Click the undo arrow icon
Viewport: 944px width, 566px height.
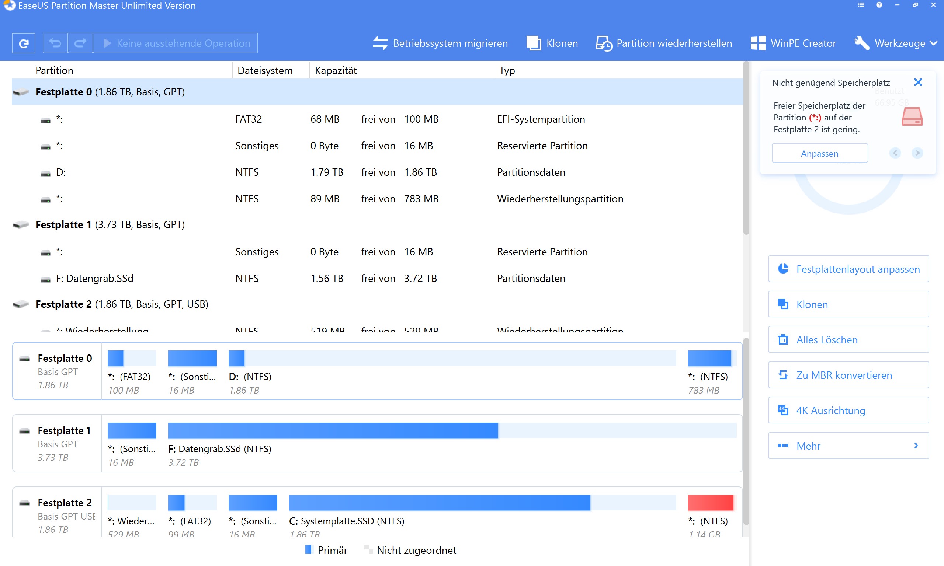[x=55, y=43]
